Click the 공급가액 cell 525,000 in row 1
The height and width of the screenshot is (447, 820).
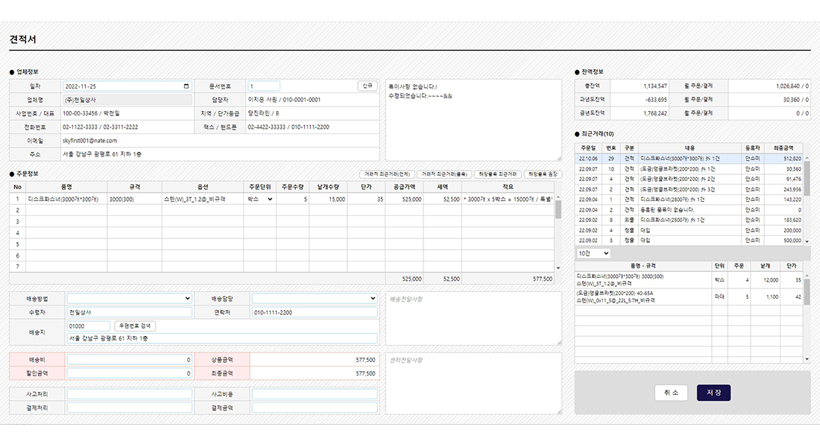(404, 199)
